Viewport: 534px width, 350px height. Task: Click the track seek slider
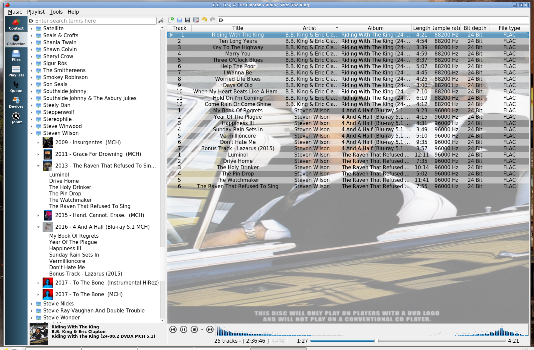pyautogui.click(x=408, y=341)
